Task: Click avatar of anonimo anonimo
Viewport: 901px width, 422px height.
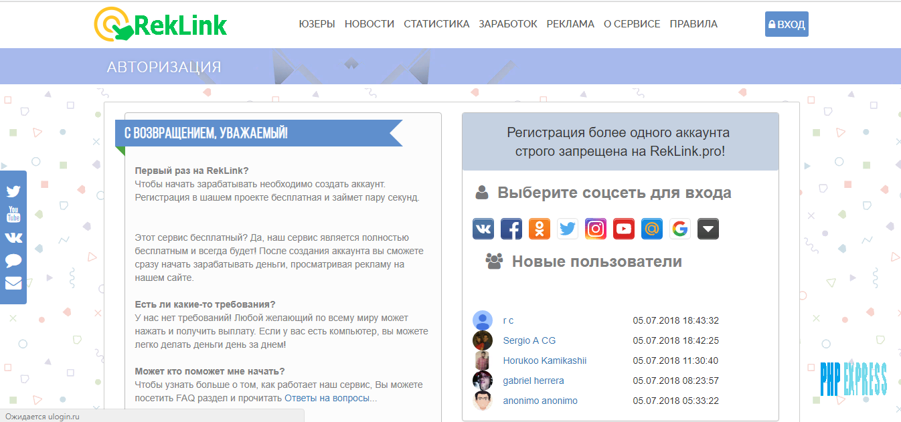Action: click(x=483, y=401)
